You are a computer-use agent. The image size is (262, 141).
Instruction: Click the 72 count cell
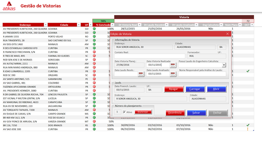[248, 21]
